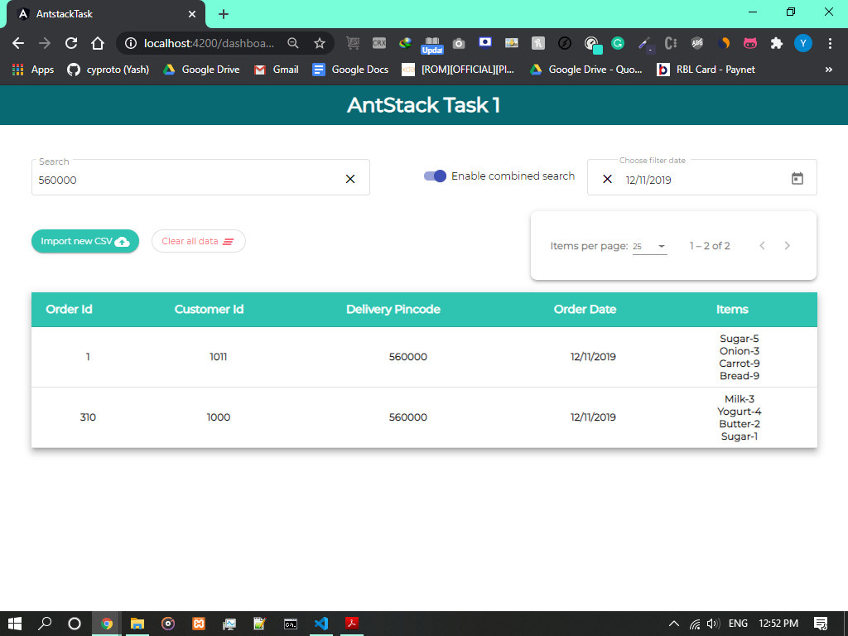848x636 pixels.
Task: Open the ENG language indicator
Action: pos(738,624)
